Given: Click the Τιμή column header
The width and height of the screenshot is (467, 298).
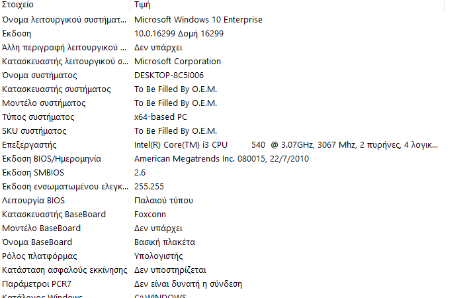Looking at the screenshot, I should (287, 5).
